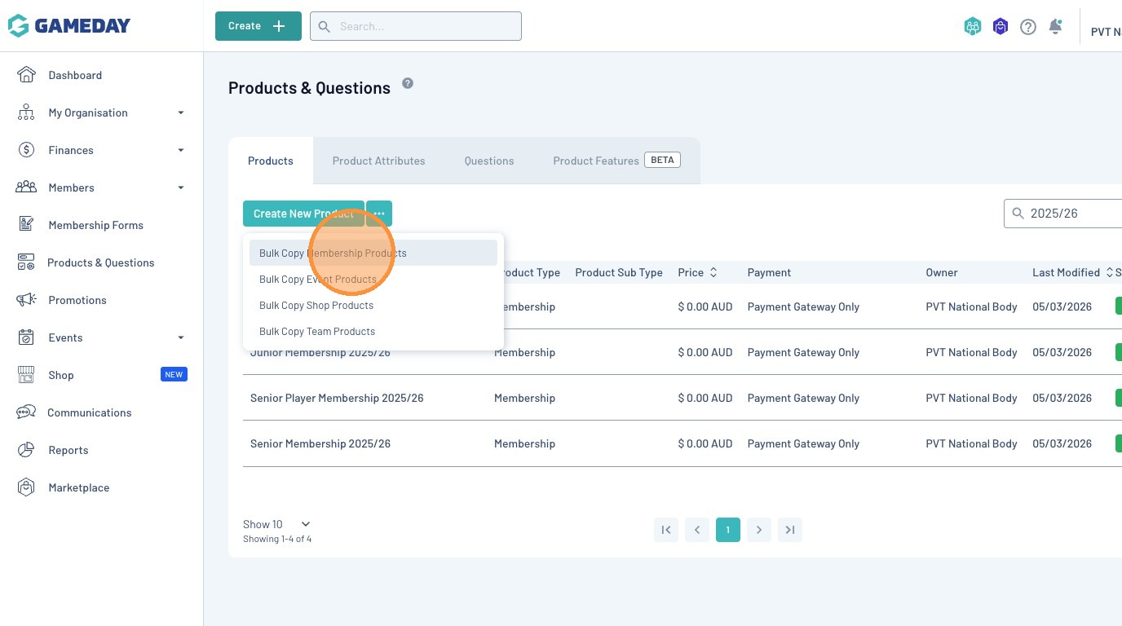Click the Events calendar icon
Screen dimensions: 1122x626
coord(26,337)
